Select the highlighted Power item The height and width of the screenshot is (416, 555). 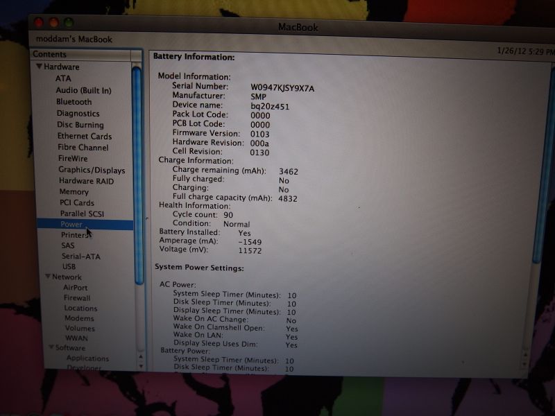pos(85,224)
